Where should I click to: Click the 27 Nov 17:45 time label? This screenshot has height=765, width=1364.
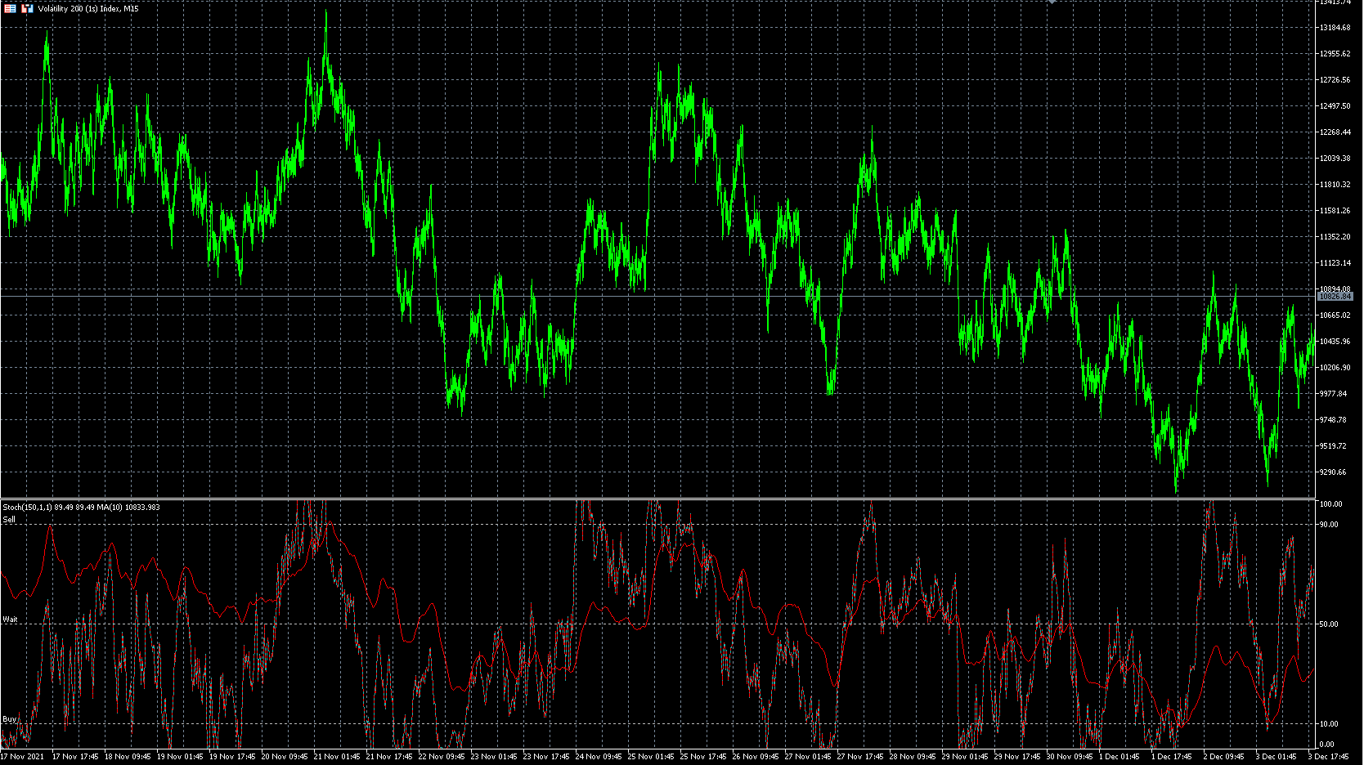pyautogui.click(x=860, y=757)
